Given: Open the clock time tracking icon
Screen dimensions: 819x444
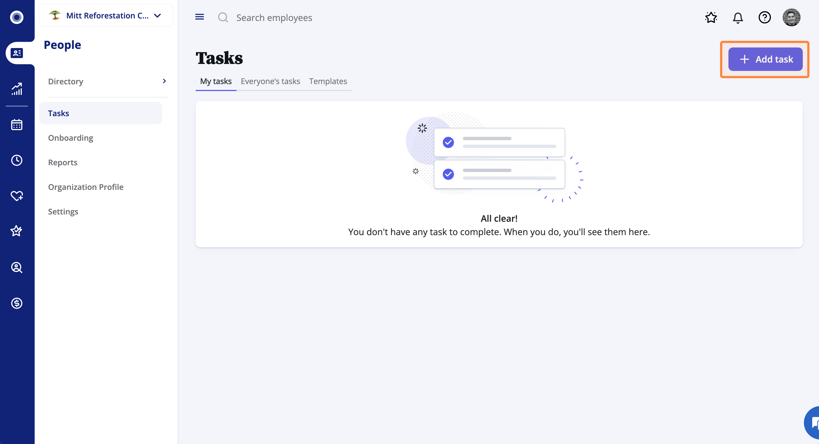Looking at the screenshot, I should pos(17,160).
